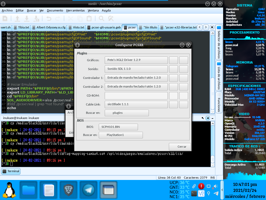Open the Sonido plugin dropdown
The image size is (266, 200).
pos(136,69)
